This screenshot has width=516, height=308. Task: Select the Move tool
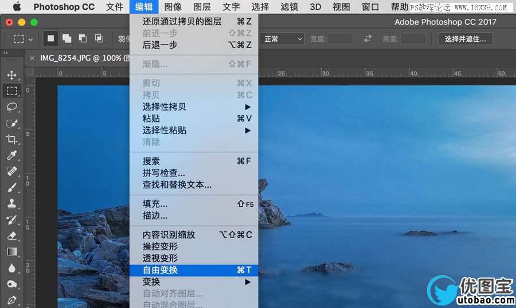click(x=12, y=75)
